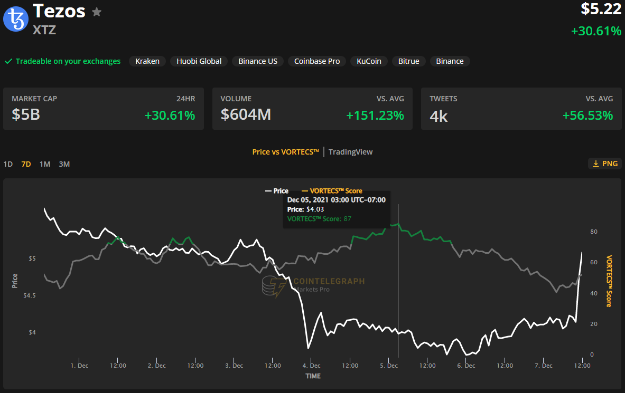The width and height of the screenshot is (625, 393).
Task: Toggle the VORTECS Score legend series
Action: point(332,191)
